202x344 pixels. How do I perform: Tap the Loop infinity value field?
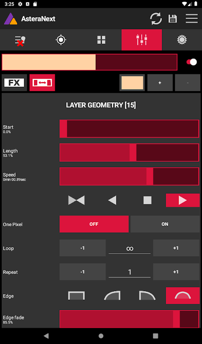130,249
